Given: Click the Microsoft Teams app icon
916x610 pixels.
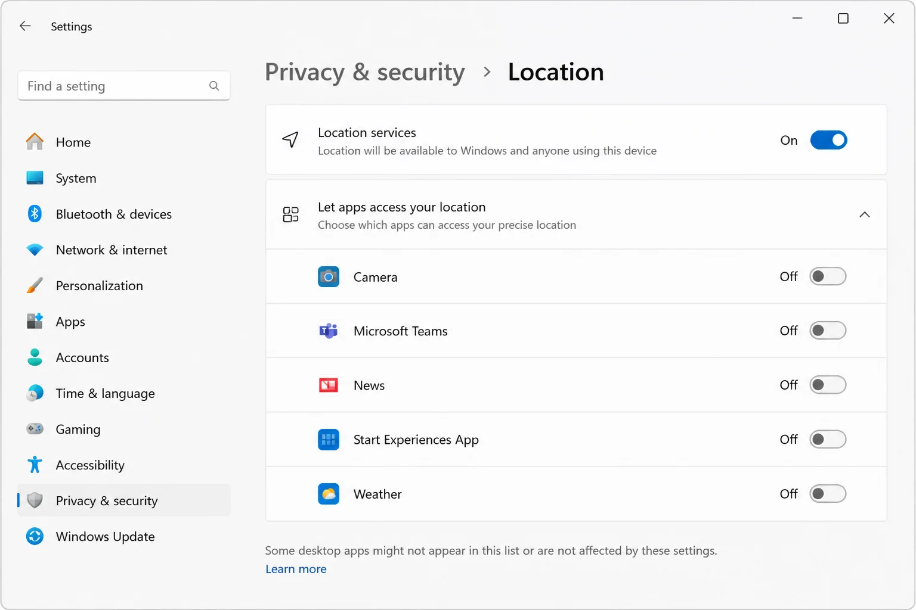Looking at the screenshot, I should point(329,331).
